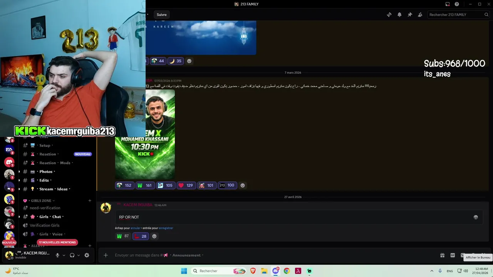The width and height of the screenshot is (493, 277).
Task: Open the need-verification channel
Action: [x=57, y=208]
